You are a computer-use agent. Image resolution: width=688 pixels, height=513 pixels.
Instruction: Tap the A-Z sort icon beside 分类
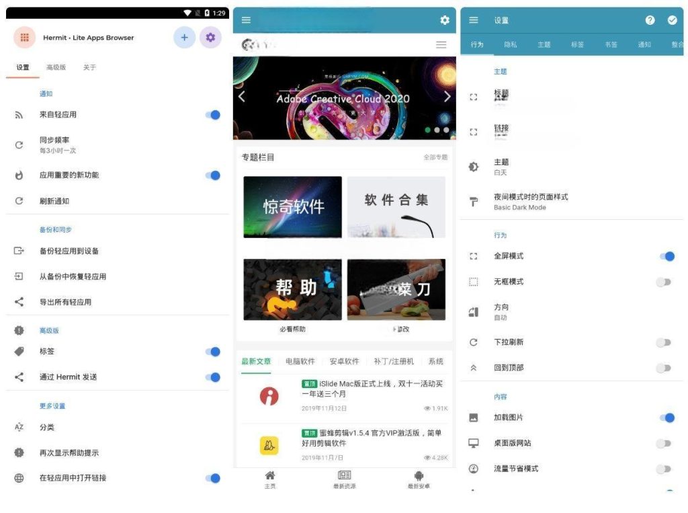pos(19,427)
